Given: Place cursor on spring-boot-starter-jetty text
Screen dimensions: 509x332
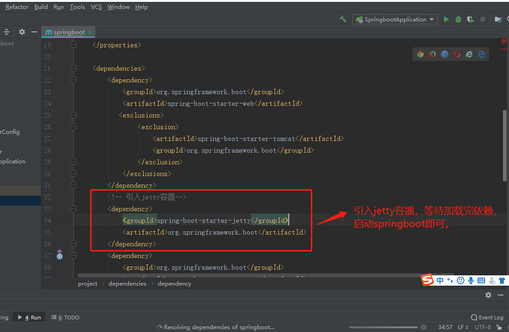Looking at the screenshot, I should [x=203, y=221].
